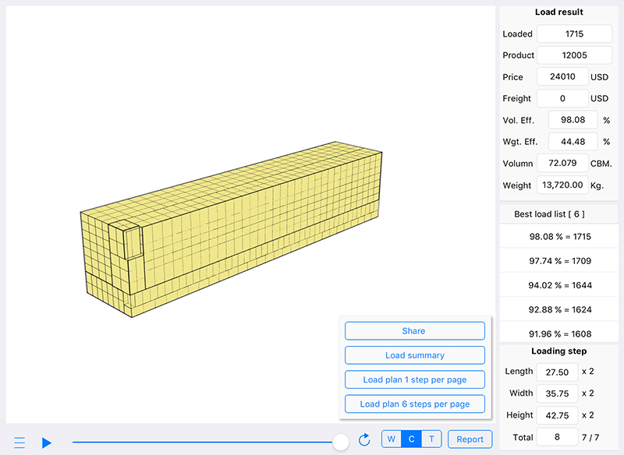Select Load plan 1 step per page
The width and height of the screenshot is (624, 455).
pyautogui.click(x=414, y=380)
